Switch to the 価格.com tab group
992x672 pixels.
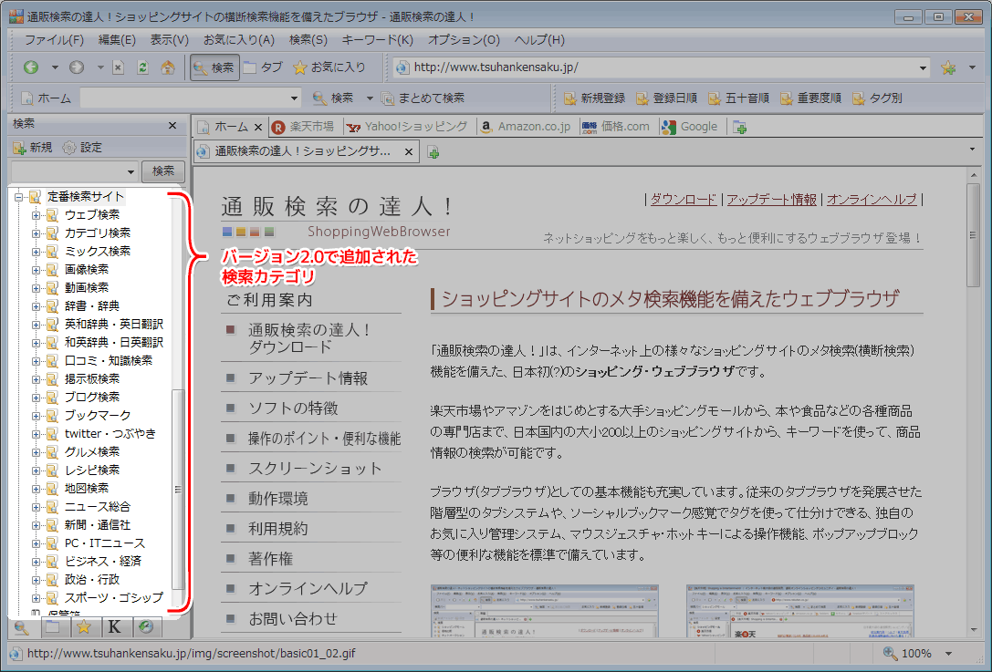point(616,127)
